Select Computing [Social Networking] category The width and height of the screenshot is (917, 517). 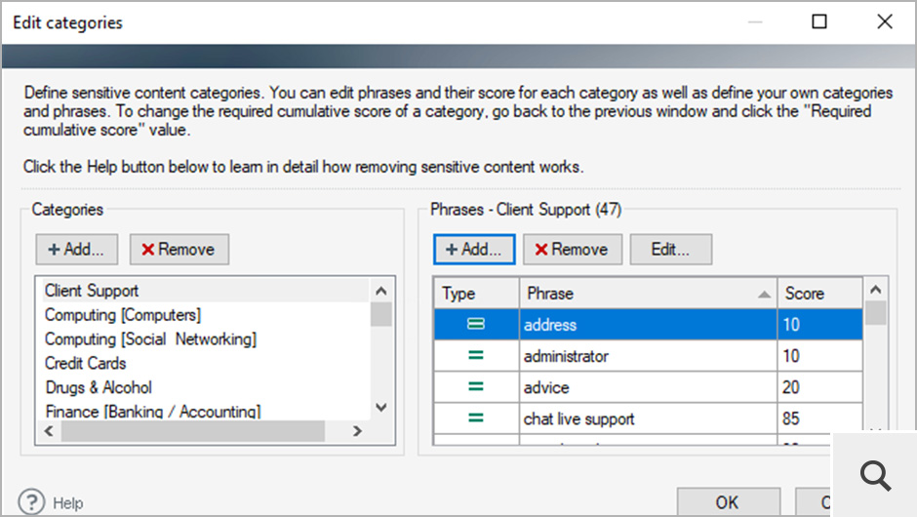(206, 339)
